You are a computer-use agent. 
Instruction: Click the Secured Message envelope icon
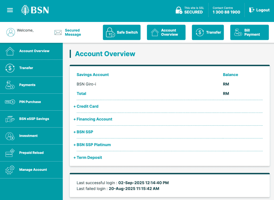pos(58,32)
